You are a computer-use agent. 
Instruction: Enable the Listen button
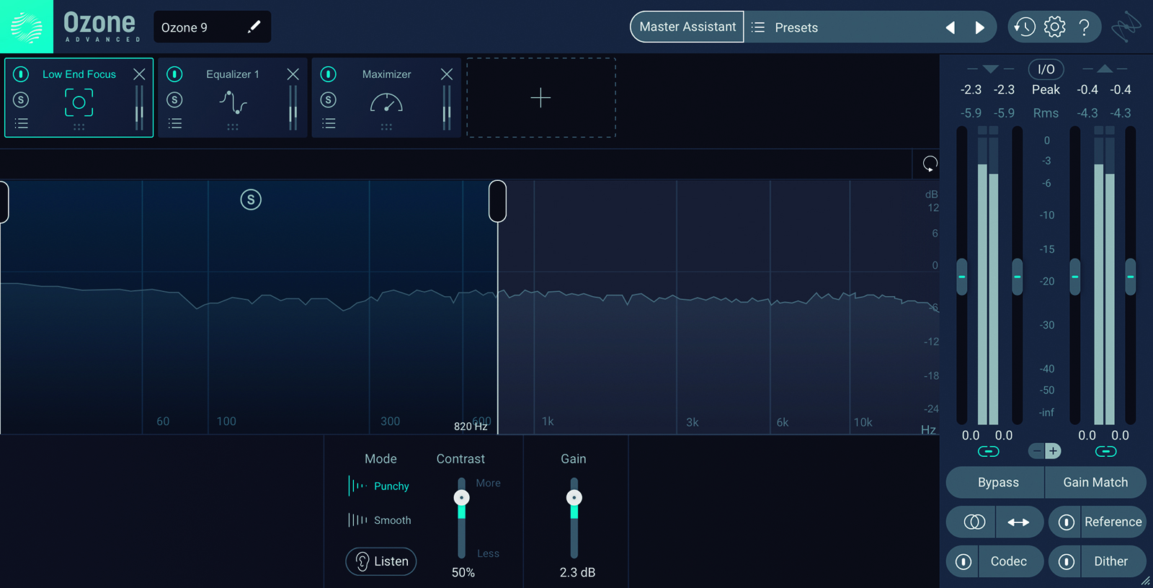(381, 561)
